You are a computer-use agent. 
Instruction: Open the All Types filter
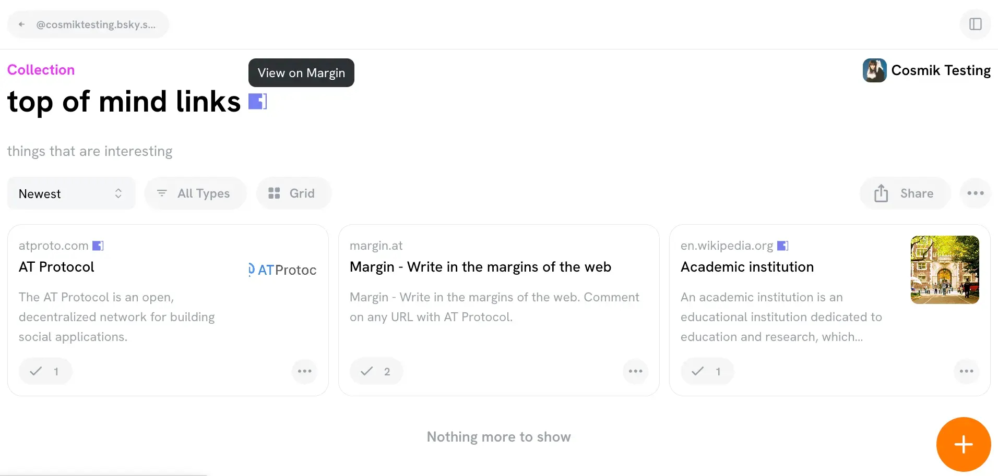tap(195, 193)
